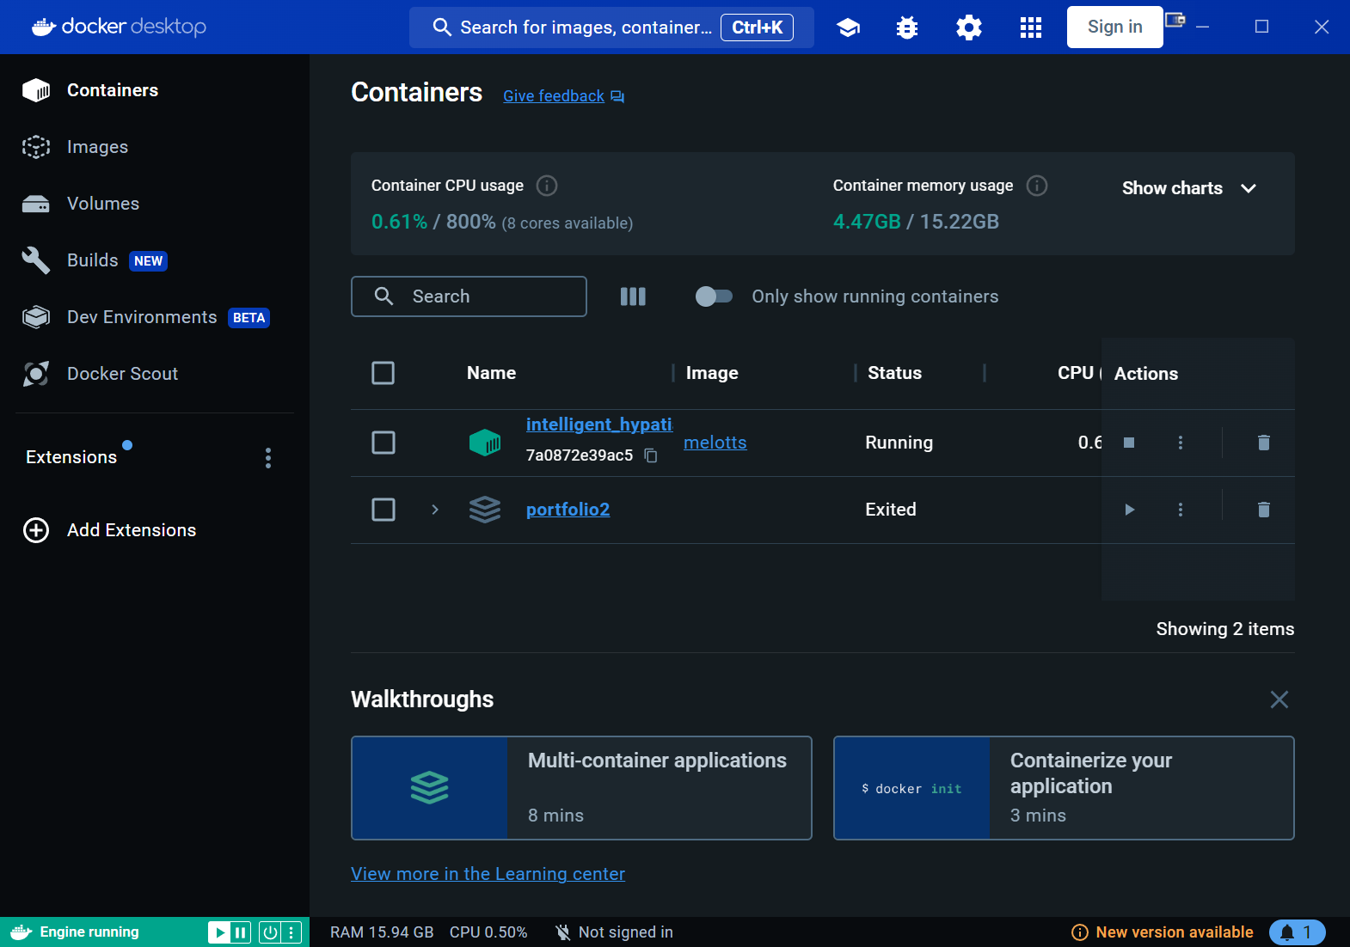Image resolution: width=1350 pixels, height=947 pixels.
Task: Start the portfolio2 container
Action: [1129, 510]
